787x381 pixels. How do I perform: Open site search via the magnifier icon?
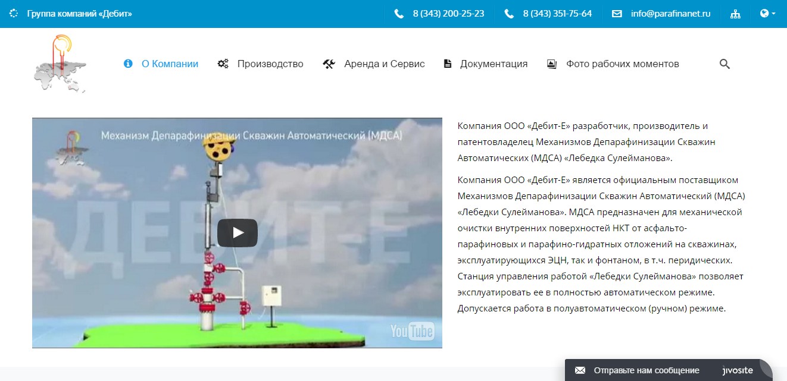pyautogui.click(x=724, y=64)
